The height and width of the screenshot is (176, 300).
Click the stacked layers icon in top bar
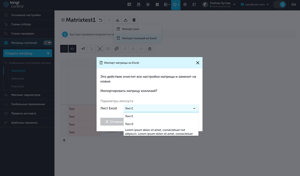(148, 5)
